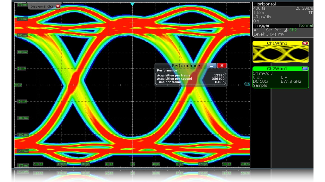
Task: Click the 400 fs resolution value
Action: click(259, 8)
